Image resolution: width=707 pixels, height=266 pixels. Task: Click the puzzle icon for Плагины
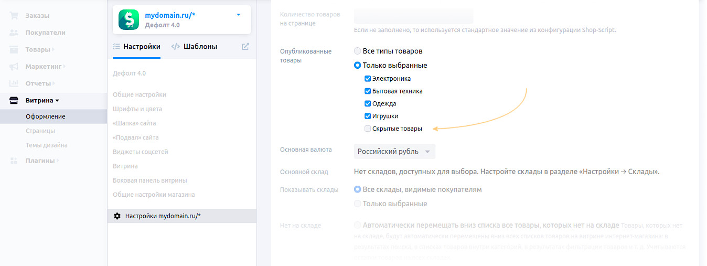(14, 161)
